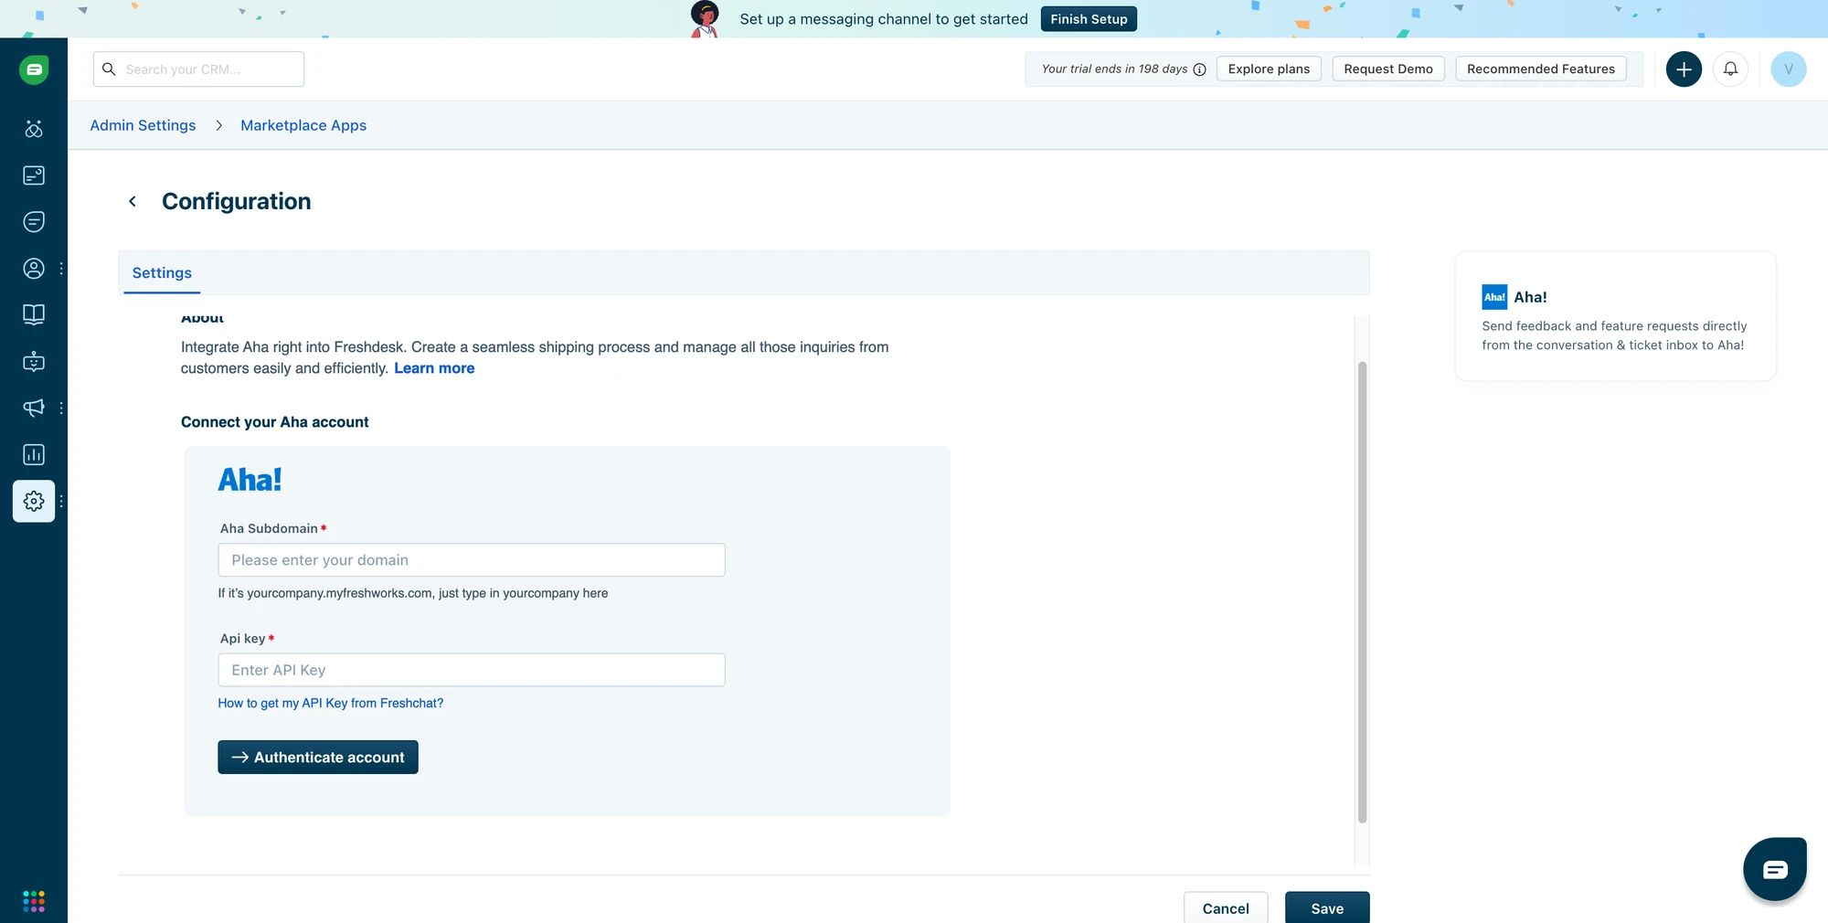Open the Admin Settings gear icon
The height and width of the screenshot is (923, 1828).
point(34,501)
